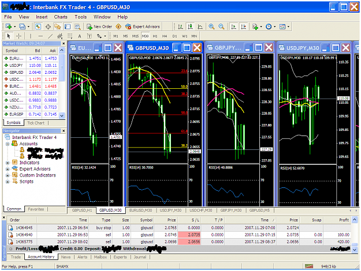Open the Journal tab in Terminal

[140, 257]
